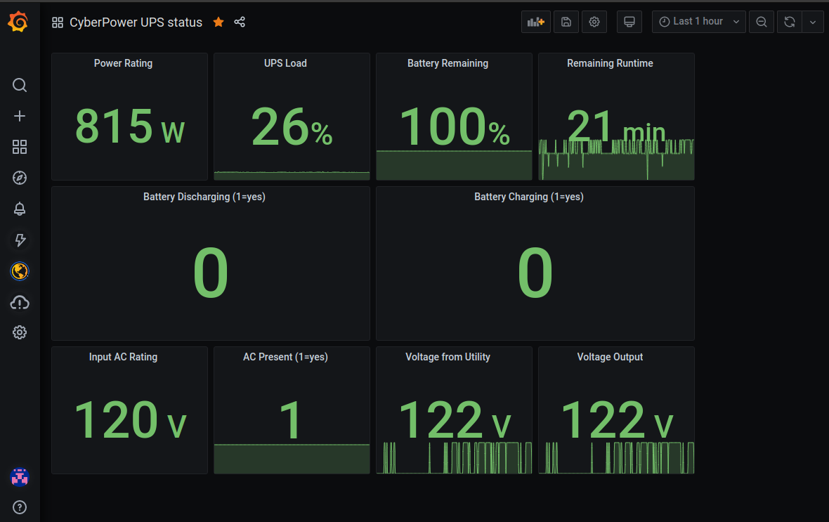This screenshot has height=522, width=829.
Task: Open the AC Present (1=yes) panel menu
Action: [285, 357]
